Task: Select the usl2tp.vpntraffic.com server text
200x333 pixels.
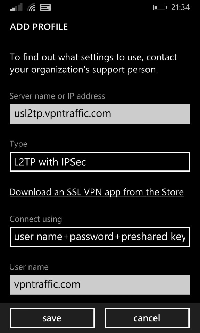Action: (x=62, y=114)
